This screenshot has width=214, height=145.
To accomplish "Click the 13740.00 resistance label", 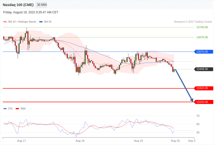I will (202, 27).
